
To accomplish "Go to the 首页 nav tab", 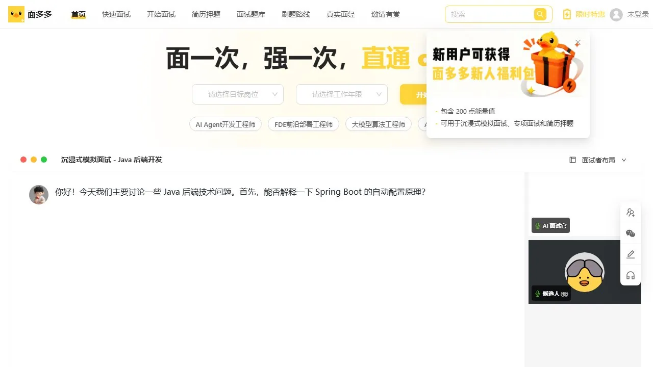I will 79,14.
